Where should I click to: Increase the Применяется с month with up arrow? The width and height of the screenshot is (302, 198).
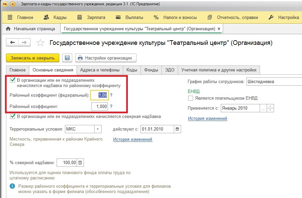tap(270, 106)
